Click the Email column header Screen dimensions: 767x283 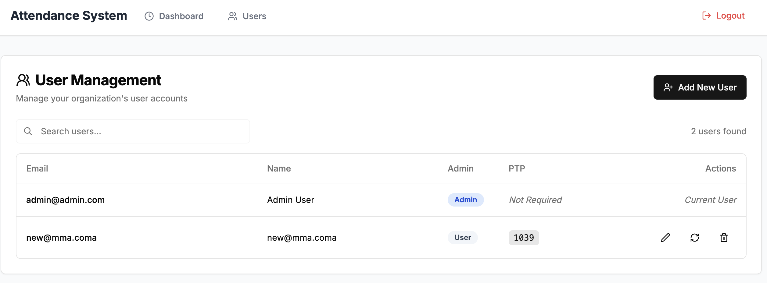[x=37, y=168]
